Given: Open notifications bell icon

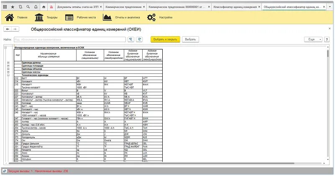Looking at the screenshot, I should (36, 7).
